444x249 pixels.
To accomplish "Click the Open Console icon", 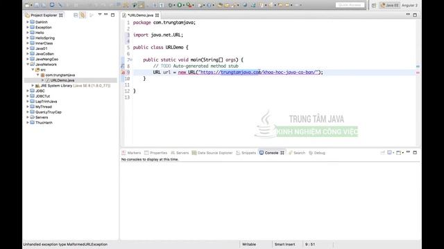I will click(x=399, y=153).
